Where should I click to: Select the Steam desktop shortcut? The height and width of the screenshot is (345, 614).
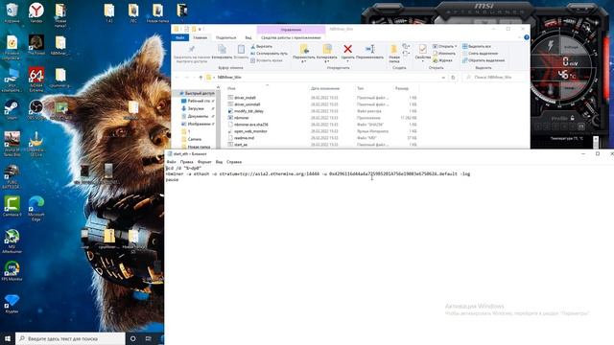(x=12, y=110)
